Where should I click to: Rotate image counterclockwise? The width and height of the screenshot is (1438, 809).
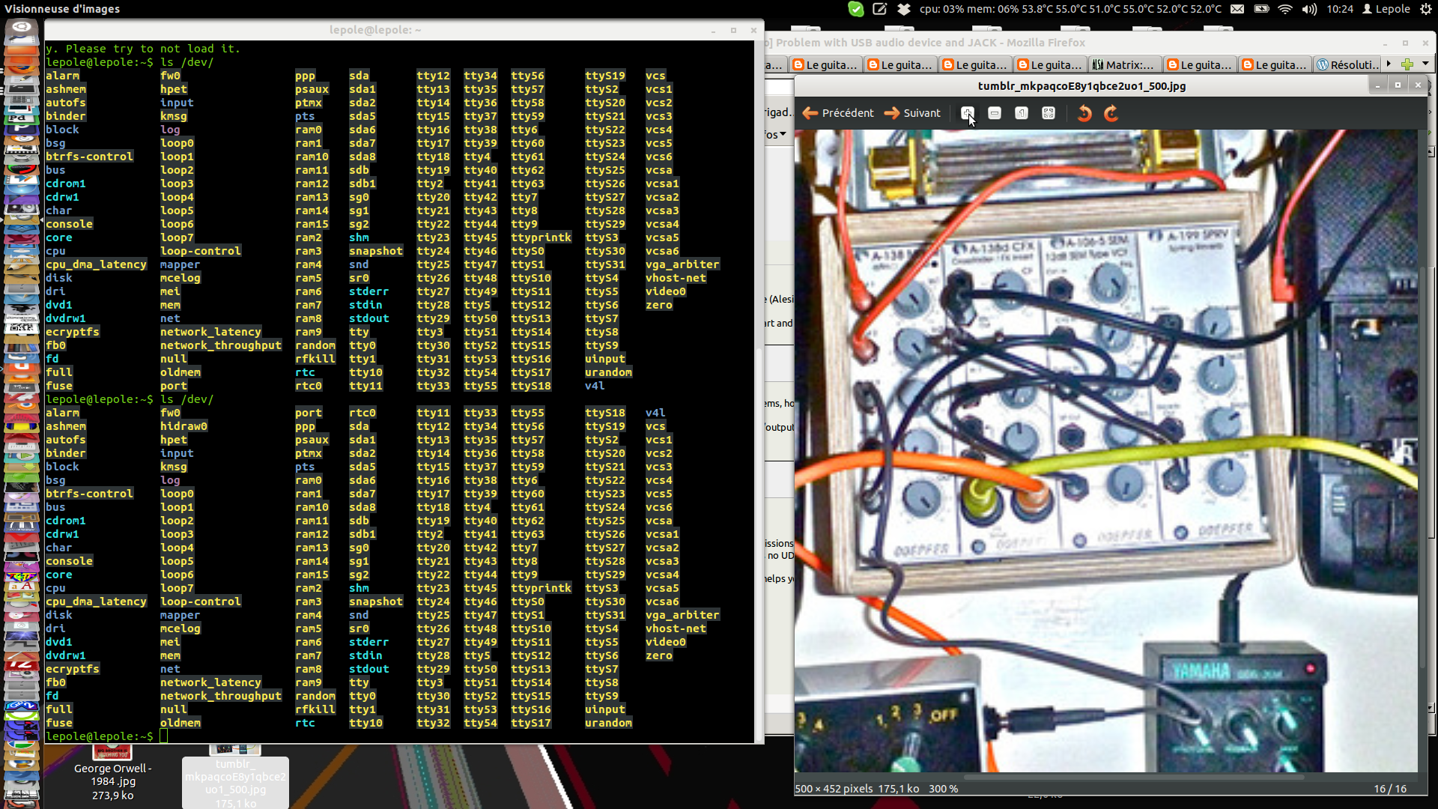coord(1084,113)
